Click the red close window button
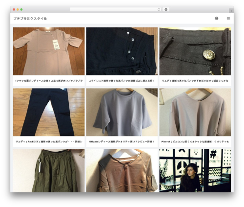The image size is (244, 207). pyautogui.click(x=14, y=10)
